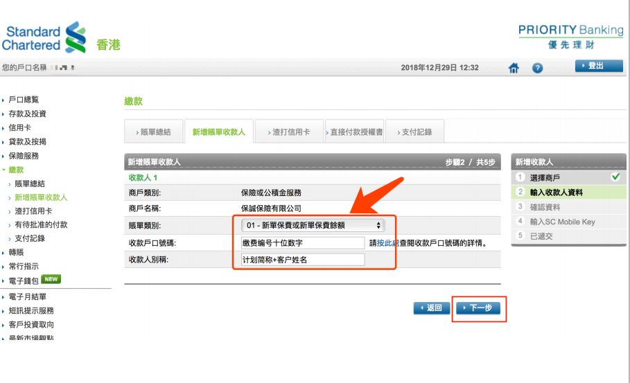630x383 pixels.
Task: Expand 轉賬 in sidebar
Action: 16,252
